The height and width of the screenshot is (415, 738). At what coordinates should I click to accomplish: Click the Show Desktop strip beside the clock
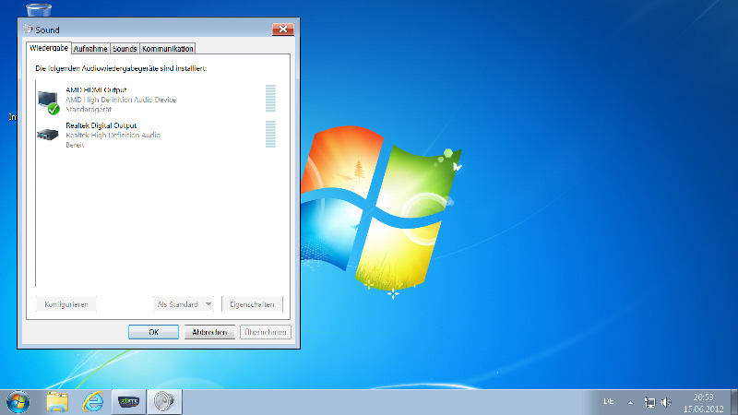[734, 402]
